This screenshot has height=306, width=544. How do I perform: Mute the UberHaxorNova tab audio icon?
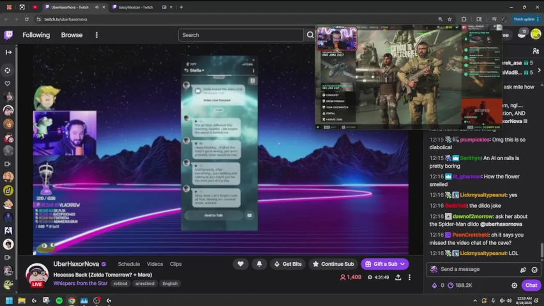(x=97, y=7)
